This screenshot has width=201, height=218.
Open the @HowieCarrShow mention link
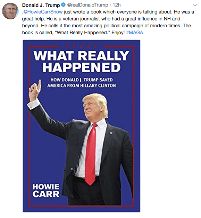43,12
